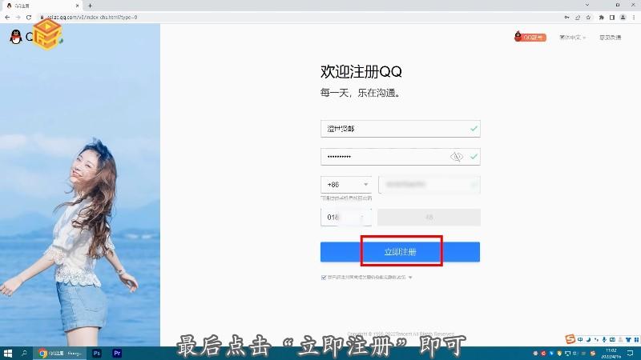Toggle password visibility eye icon
This screenshot has width=641, height=360.
pyautogui.click(x=456, y=157)
